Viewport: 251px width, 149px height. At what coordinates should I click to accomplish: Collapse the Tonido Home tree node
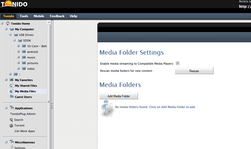(x=2, y=23)
